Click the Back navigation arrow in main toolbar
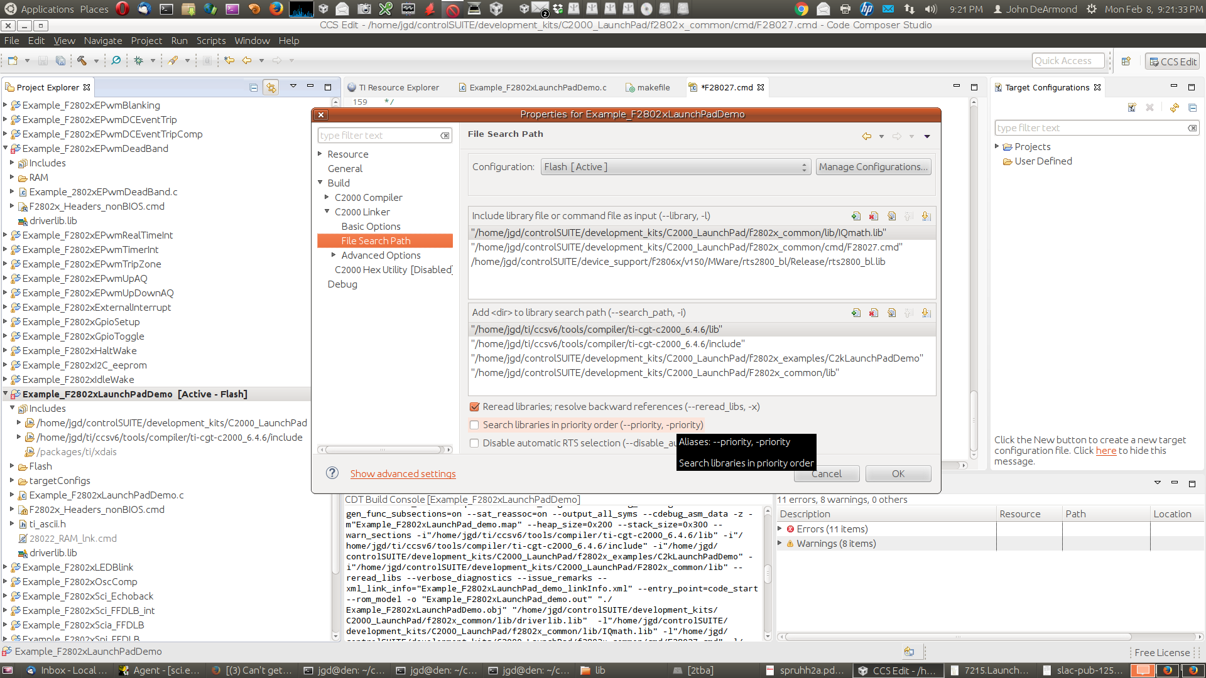 247,61
